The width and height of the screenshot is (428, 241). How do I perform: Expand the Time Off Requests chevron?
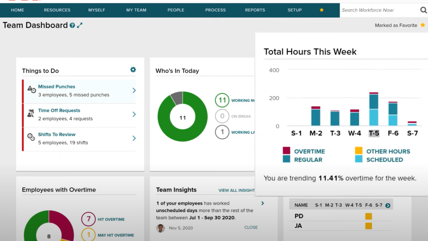tap(134, 115)
